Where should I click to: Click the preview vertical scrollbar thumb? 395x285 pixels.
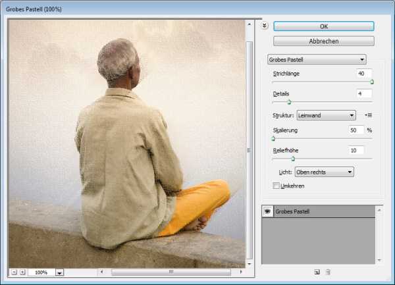tap(249, 150)
